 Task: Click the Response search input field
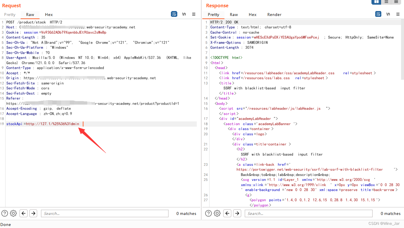point(309,213)
